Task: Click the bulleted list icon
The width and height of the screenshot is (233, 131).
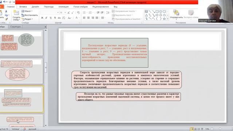Action: 84,13
